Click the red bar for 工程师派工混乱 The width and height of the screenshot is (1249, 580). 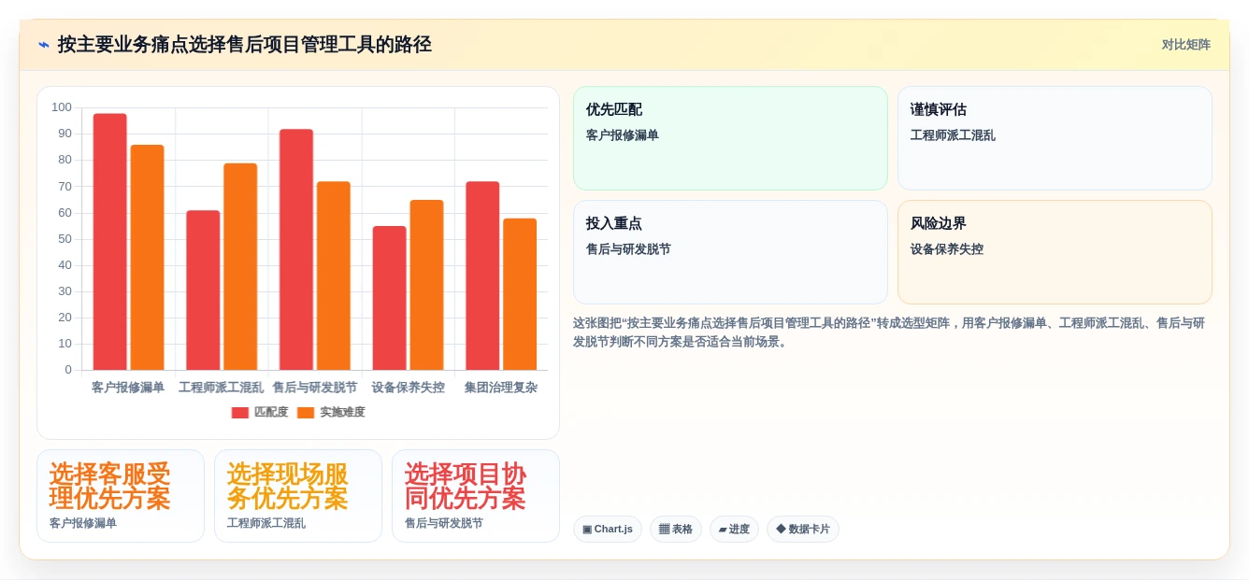203,290
